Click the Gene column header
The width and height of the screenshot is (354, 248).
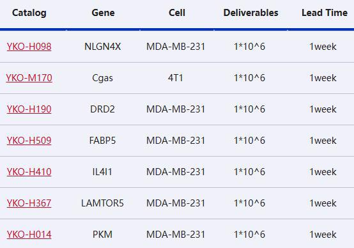(103, 13)
